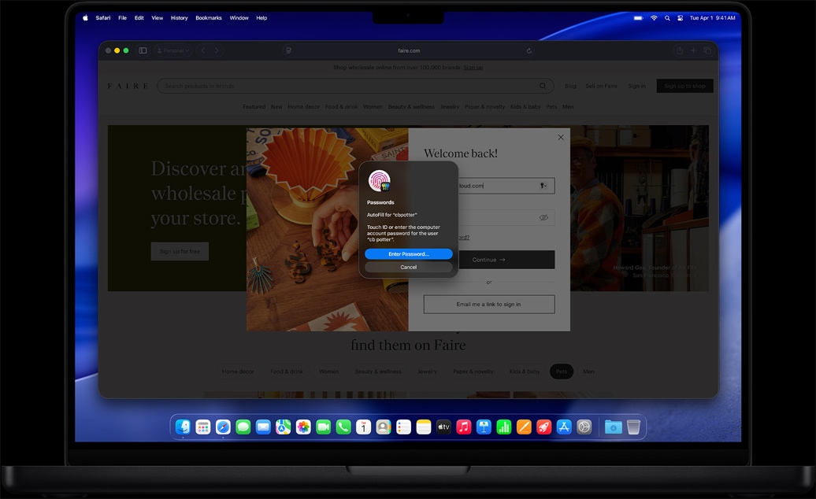
Task: Open Music from the Dock
Action: coord(463,427)
